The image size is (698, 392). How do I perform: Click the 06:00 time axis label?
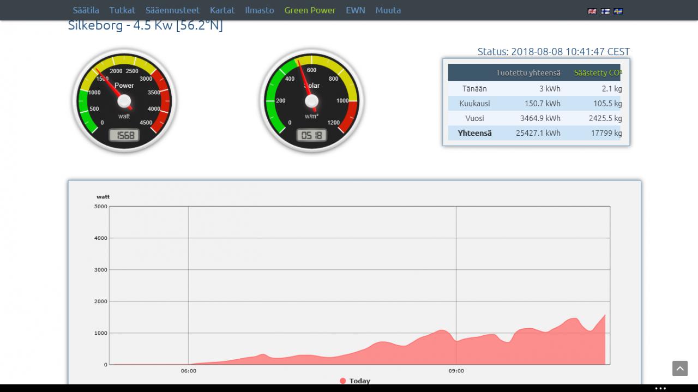(189, 371)
